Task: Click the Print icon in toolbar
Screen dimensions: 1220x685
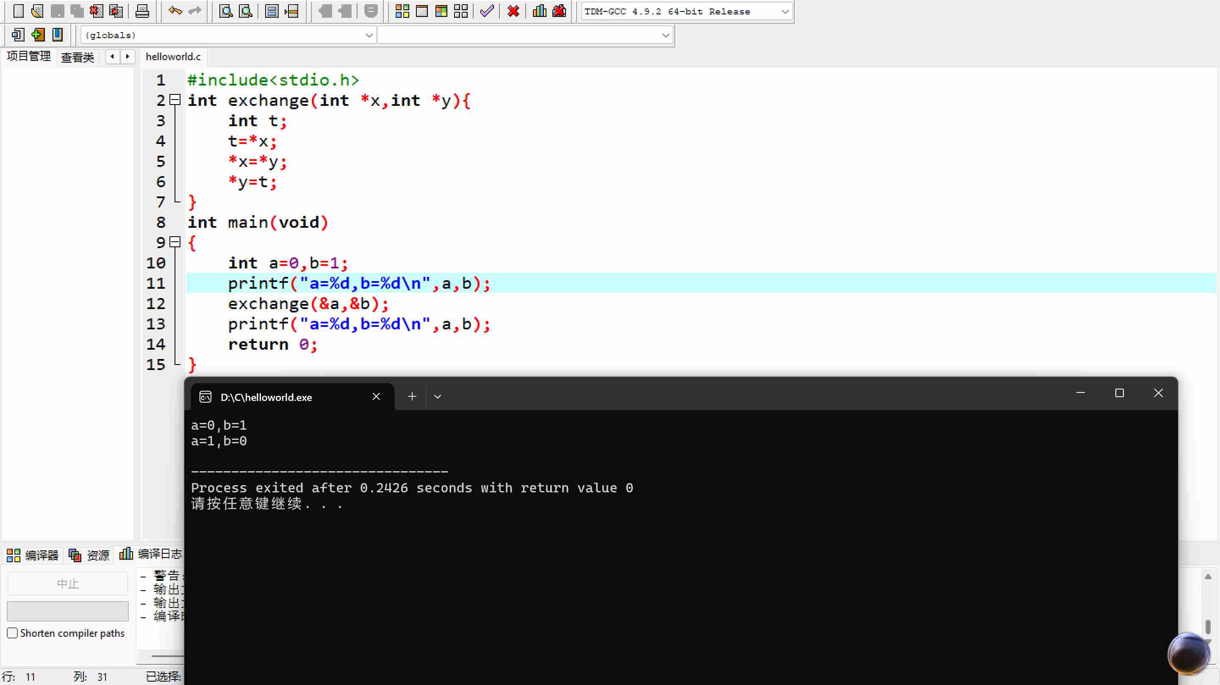Action: 142,11
